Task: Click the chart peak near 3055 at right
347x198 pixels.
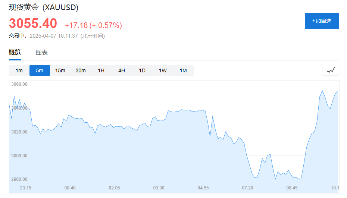Action: click(322, 91)
